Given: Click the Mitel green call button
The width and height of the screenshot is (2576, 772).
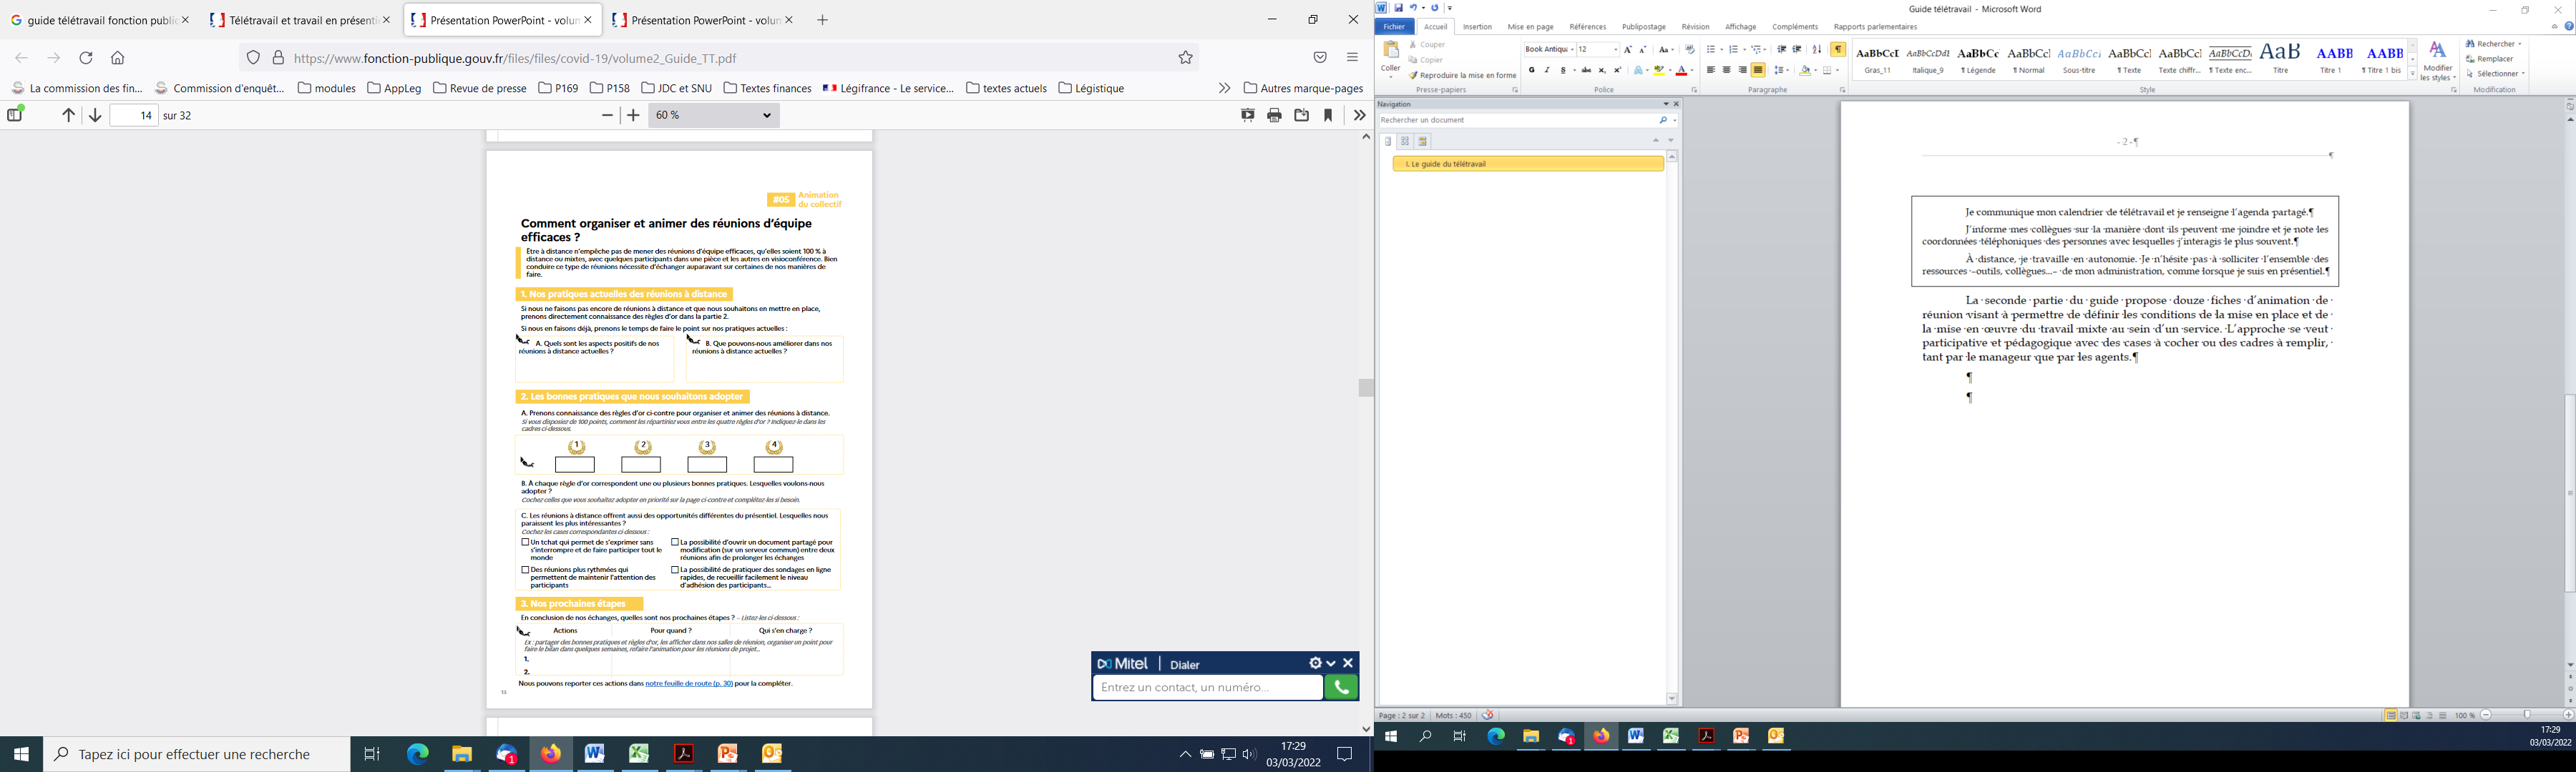Looking at the screenshot, I should click(1341, 687).
